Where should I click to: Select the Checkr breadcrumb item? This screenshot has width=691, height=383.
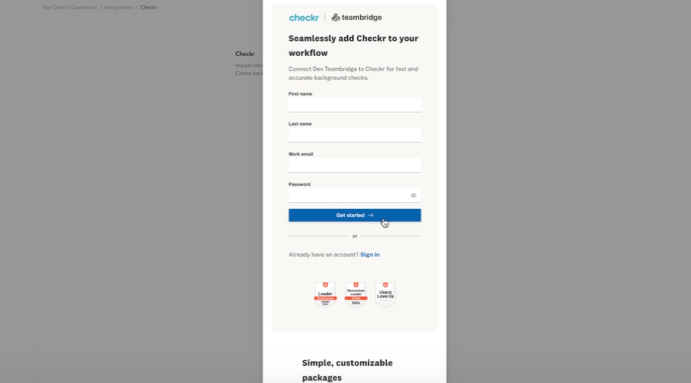(x=149, y=7)
